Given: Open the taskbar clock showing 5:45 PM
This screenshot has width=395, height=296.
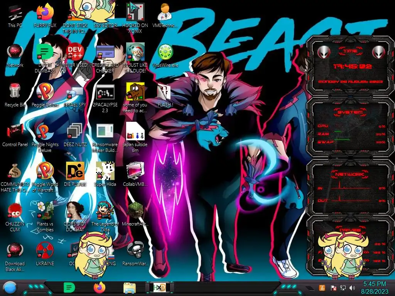Looking at the screenshot, I should [374, 288].
